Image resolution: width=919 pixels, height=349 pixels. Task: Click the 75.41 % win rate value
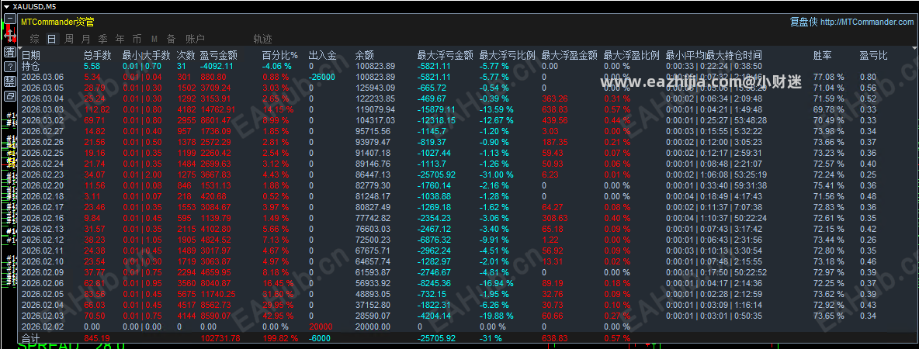[x=829, y=185]
